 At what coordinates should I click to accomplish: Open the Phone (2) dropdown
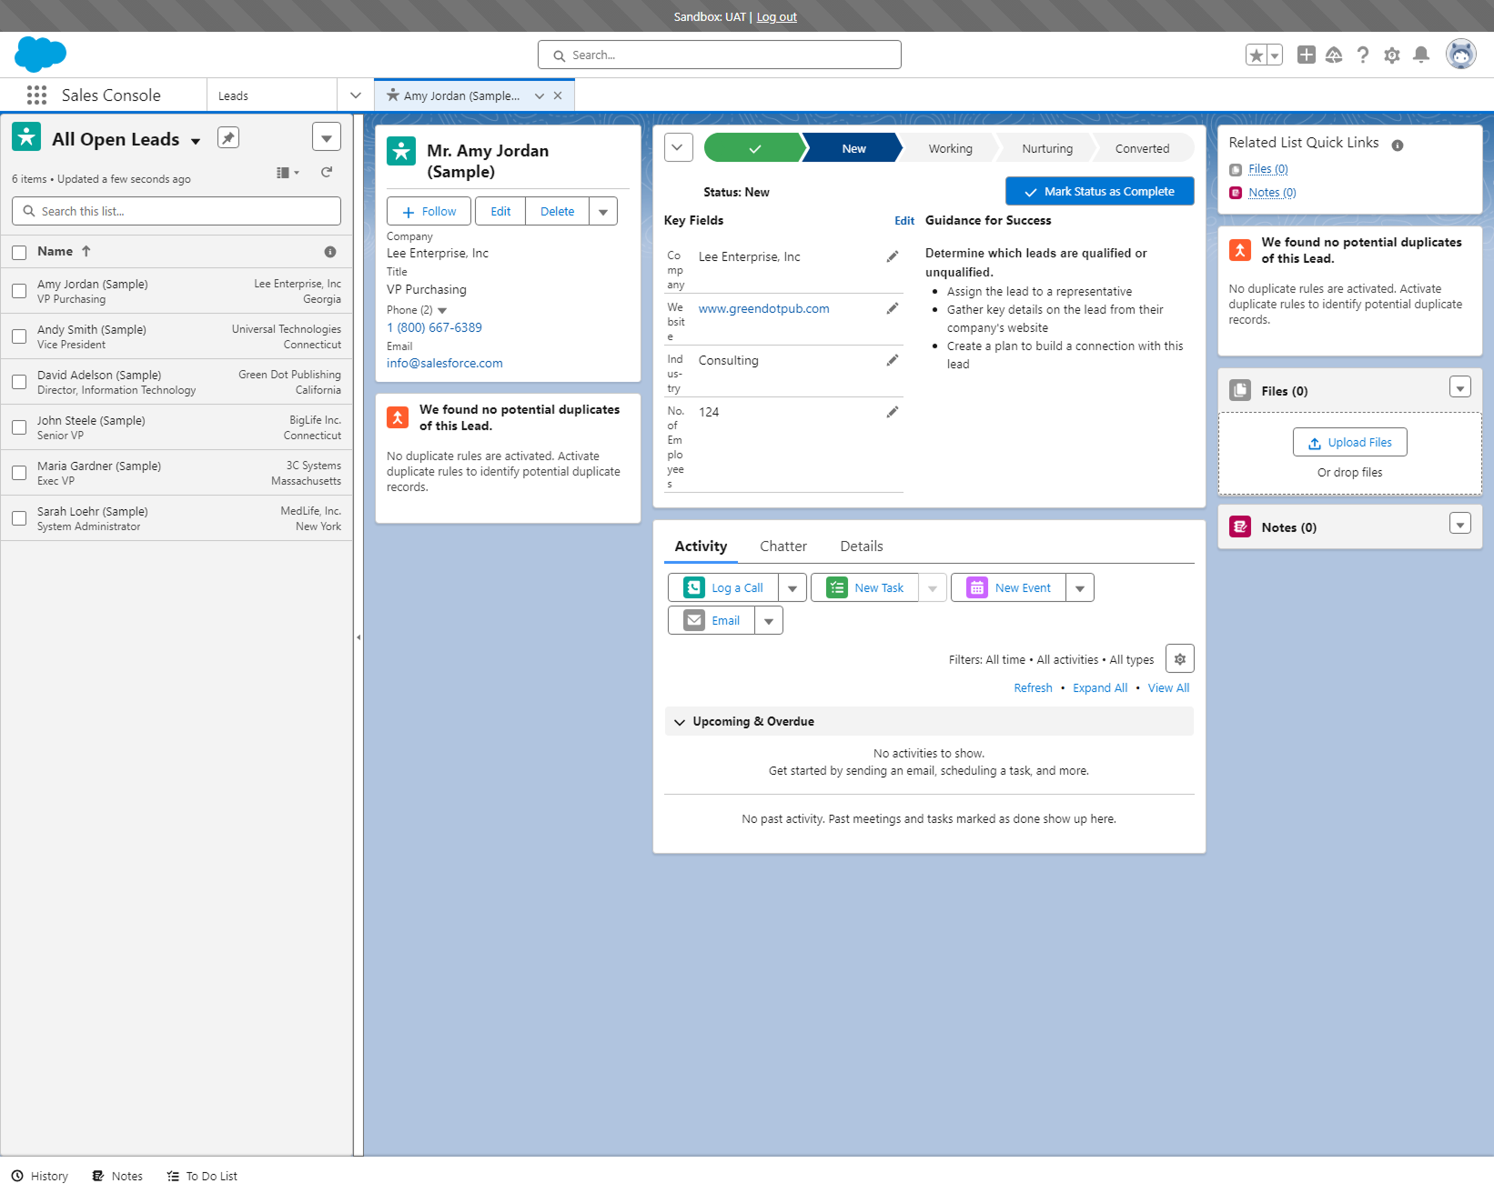[442, 309]
